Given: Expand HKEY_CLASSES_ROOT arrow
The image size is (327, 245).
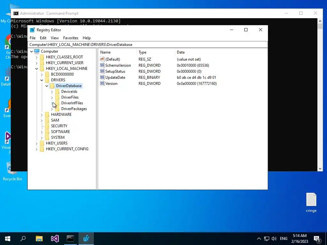Looking at the screenshot, I should click(x=36, y=57).
